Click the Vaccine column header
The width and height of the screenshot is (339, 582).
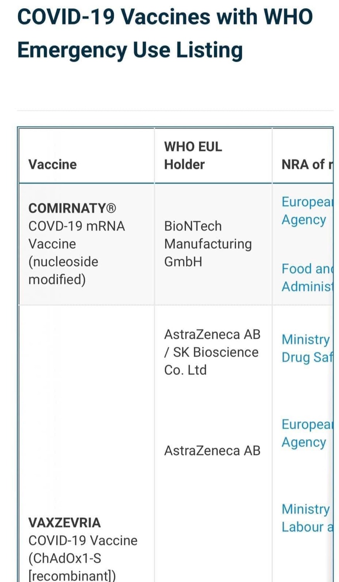53,164
